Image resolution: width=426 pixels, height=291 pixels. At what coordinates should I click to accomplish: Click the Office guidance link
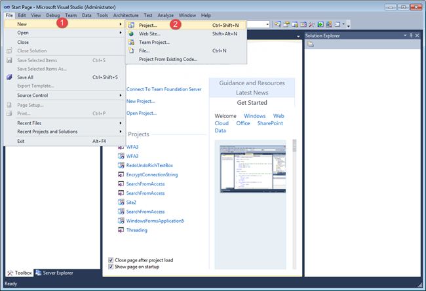pos(243,123)
